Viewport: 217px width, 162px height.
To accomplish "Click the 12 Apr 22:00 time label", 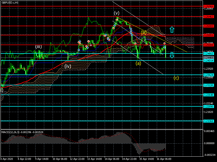I will (x=77, y=159).
